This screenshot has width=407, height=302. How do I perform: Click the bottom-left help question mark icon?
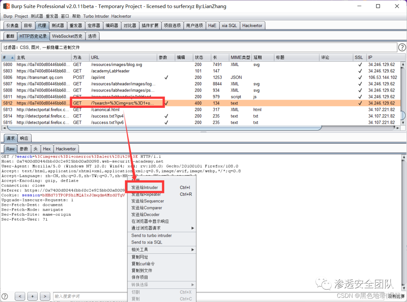click(5, 296)
